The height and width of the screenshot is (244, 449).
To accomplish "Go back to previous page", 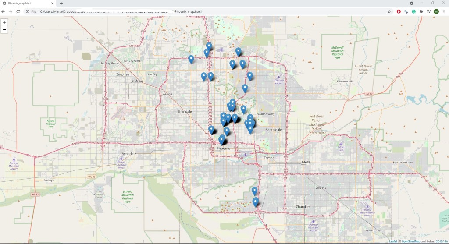I will coord(4,11).
